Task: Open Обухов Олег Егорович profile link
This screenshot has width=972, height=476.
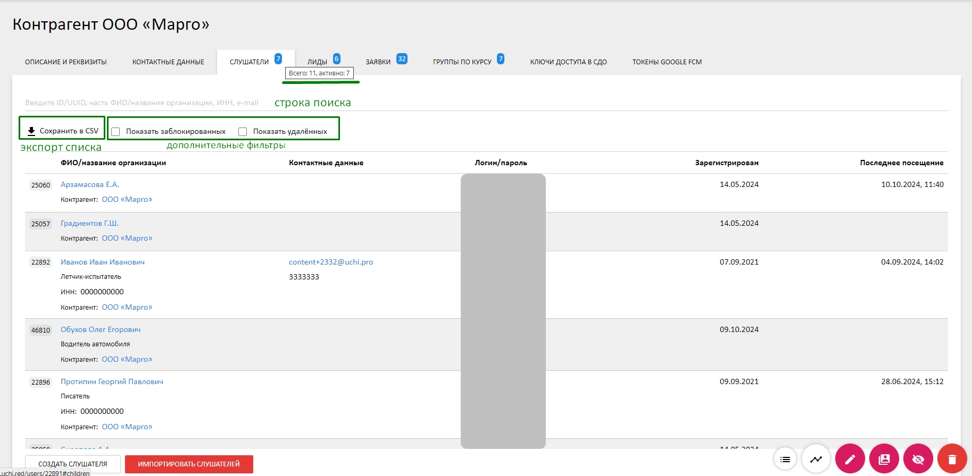Action: [101, 329]
